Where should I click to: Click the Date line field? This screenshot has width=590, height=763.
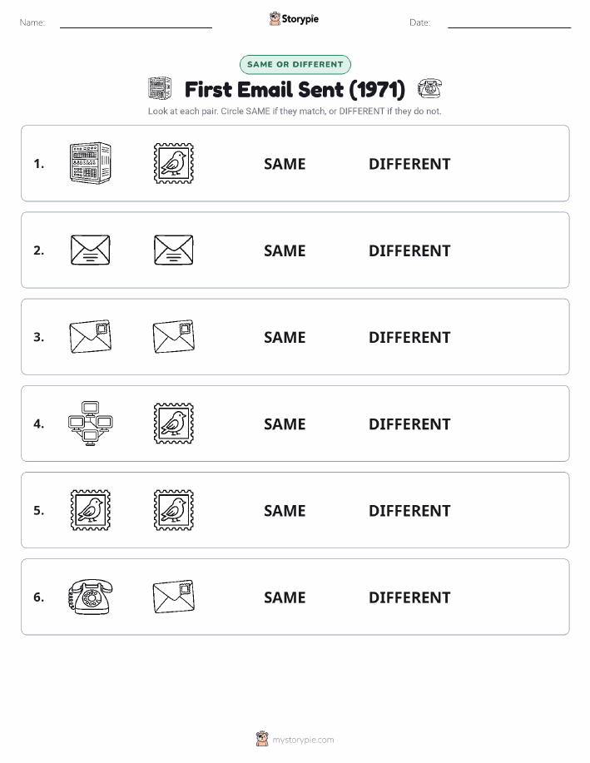click(509, 23)
